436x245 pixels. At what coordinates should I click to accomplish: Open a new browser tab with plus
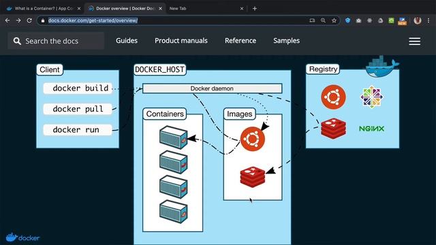tap(255, 9)
